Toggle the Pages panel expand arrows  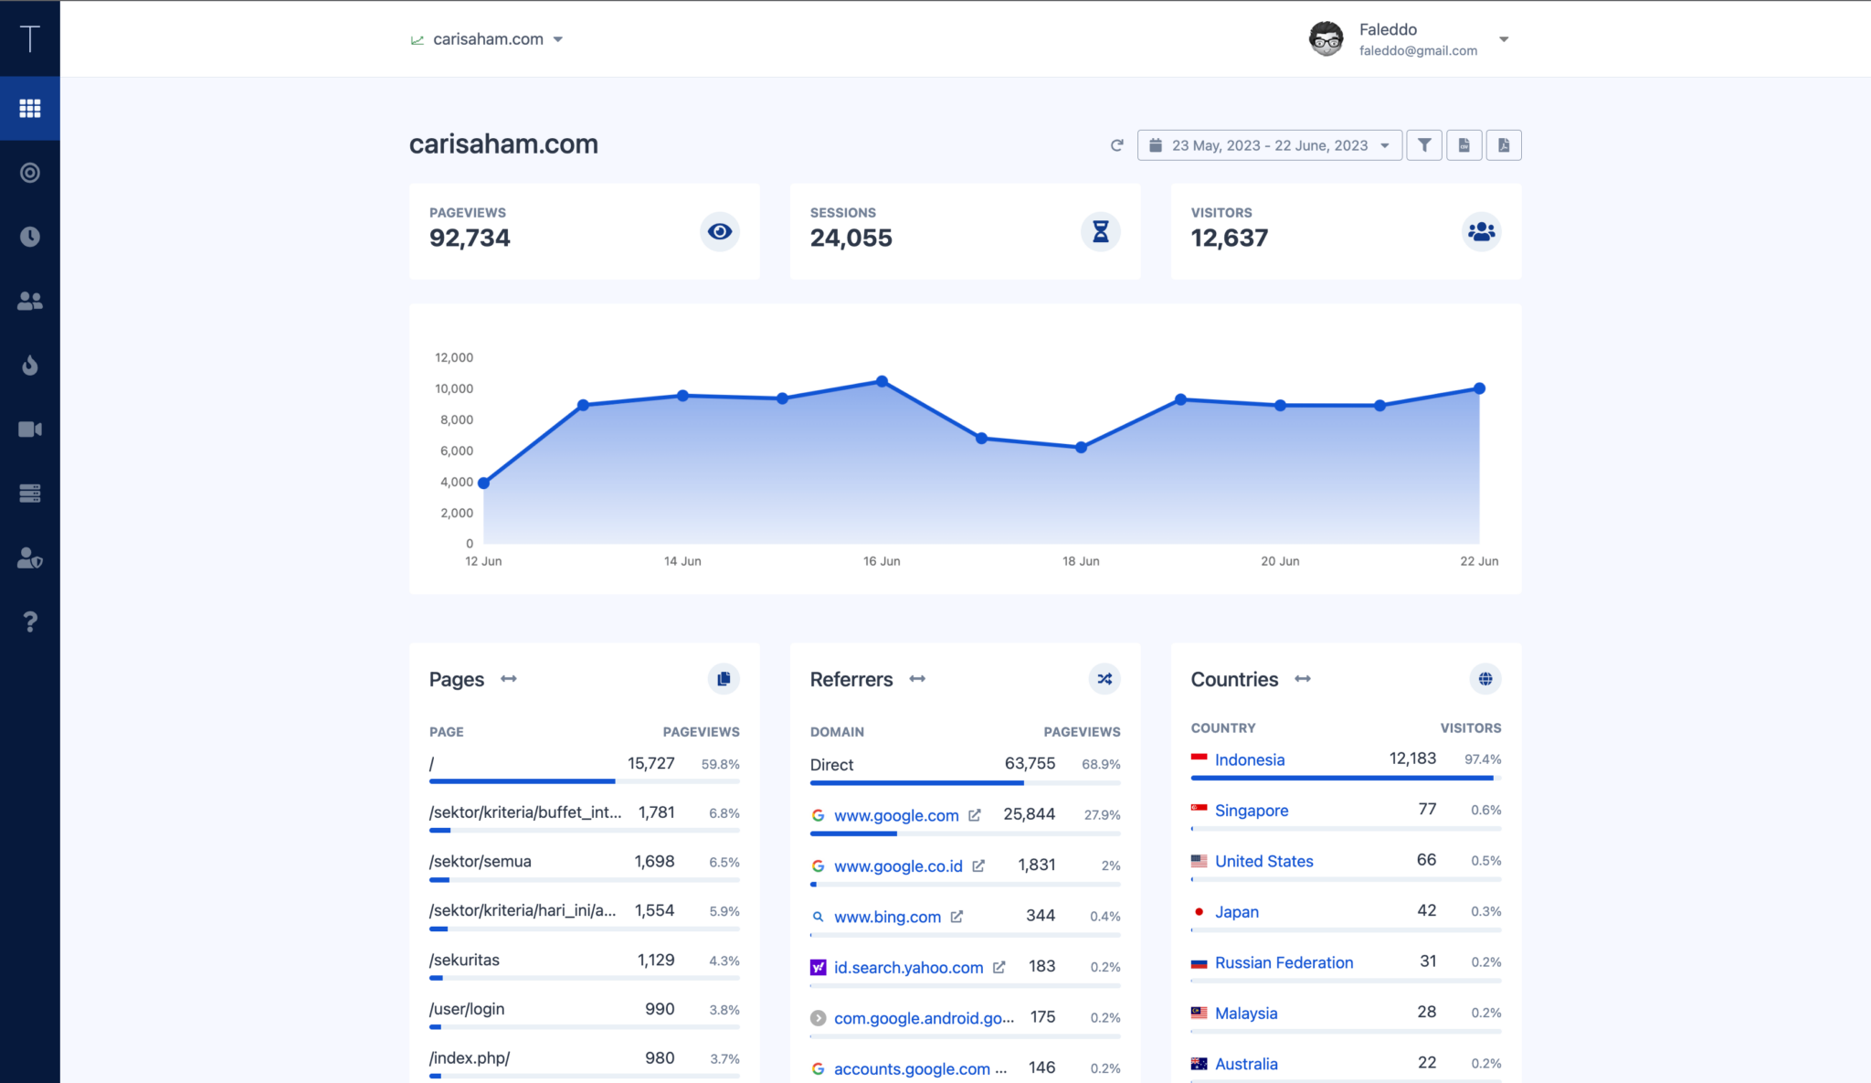[x=509, y=679]
